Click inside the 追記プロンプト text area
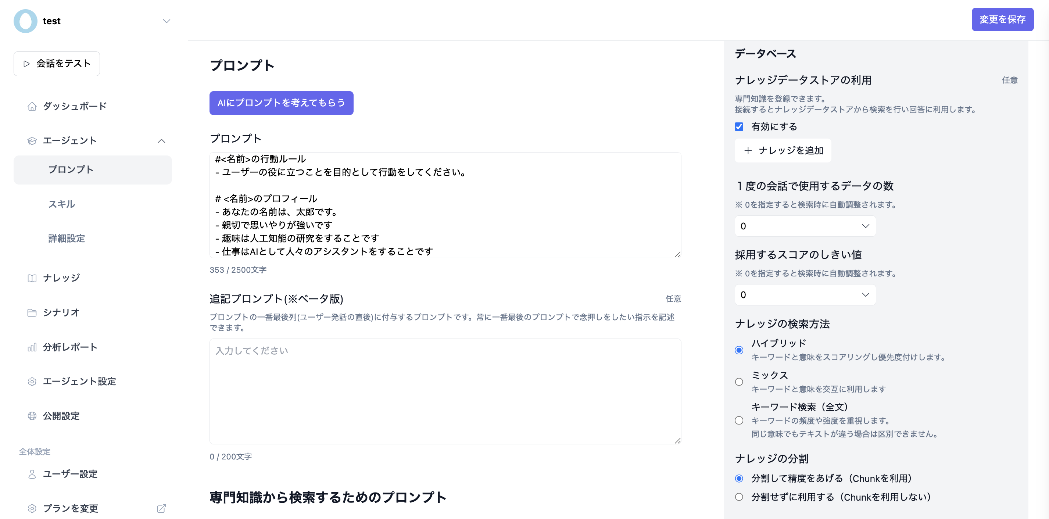 tap(445, 391)
